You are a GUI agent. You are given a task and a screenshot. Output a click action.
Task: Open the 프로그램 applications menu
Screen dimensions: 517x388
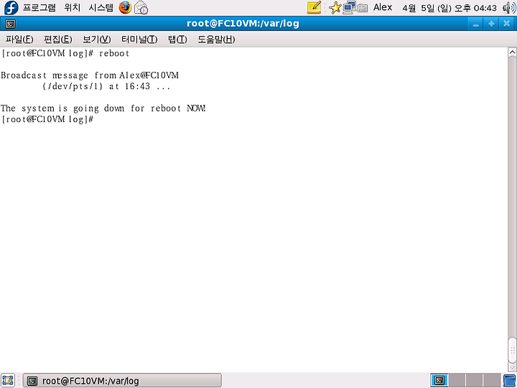click(39, 8)
